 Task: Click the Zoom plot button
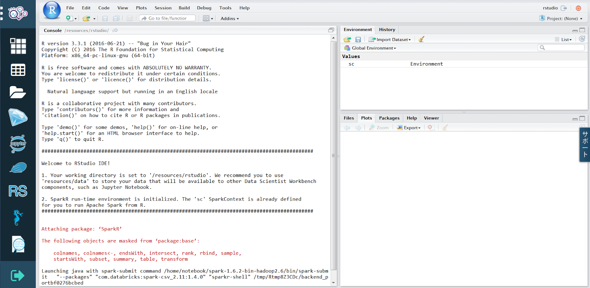pos(379,128)
